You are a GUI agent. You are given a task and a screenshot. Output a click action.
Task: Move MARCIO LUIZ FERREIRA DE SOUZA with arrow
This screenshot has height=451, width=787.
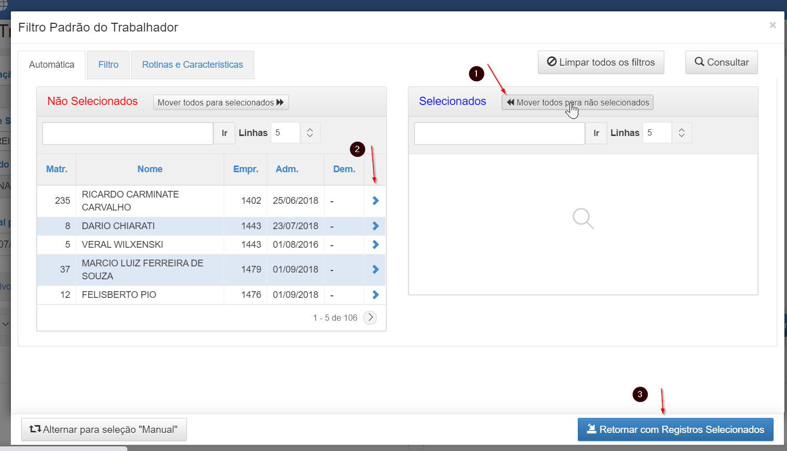(375, 269)
